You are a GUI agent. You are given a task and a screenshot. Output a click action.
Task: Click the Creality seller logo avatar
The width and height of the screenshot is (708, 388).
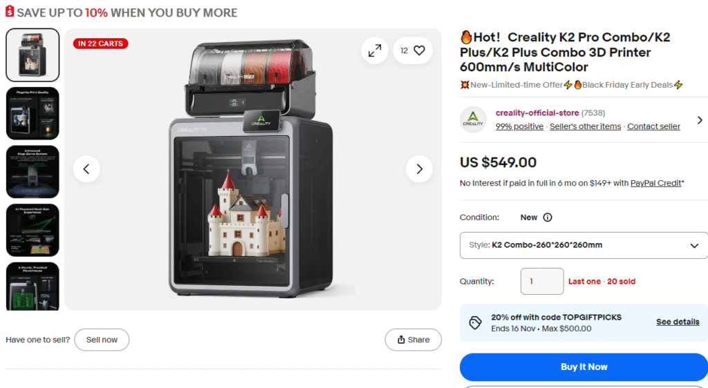(473, 119)
